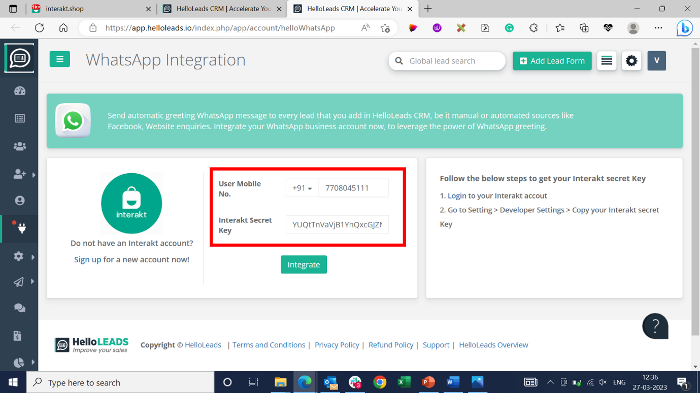Open the V user avatar menu
Screen dimensions: 700x393
656,61
